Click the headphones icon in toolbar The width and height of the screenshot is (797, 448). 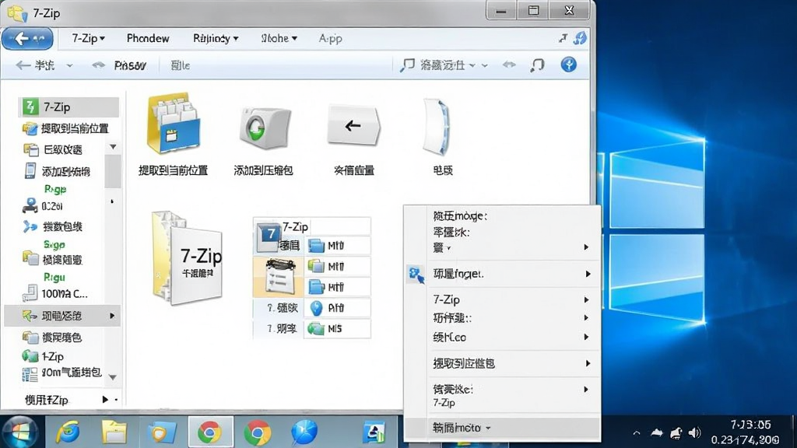pos(537,65)
